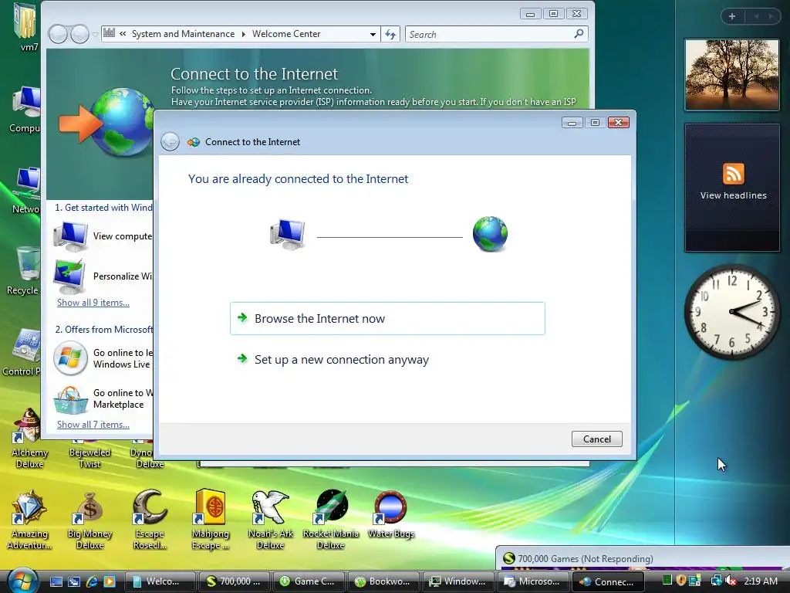Open Mahjong Escape desktop shortcut
Screen dimensions: 790x593
[x=210, y=520]
